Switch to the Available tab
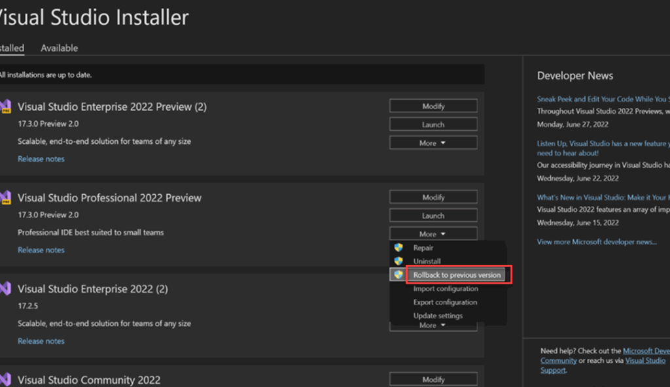 pyautogui.click(x=59, y=47)
